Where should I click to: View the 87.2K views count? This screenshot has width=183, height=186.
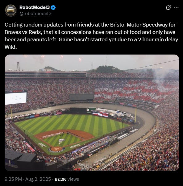[60, 179]
